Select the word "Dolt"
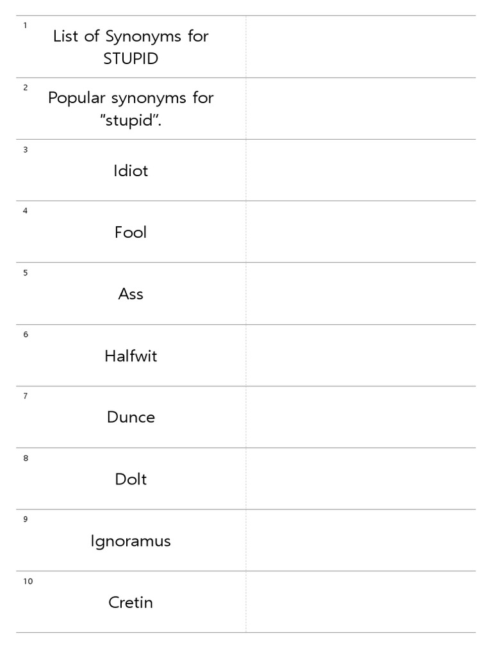 coord(131,479)
